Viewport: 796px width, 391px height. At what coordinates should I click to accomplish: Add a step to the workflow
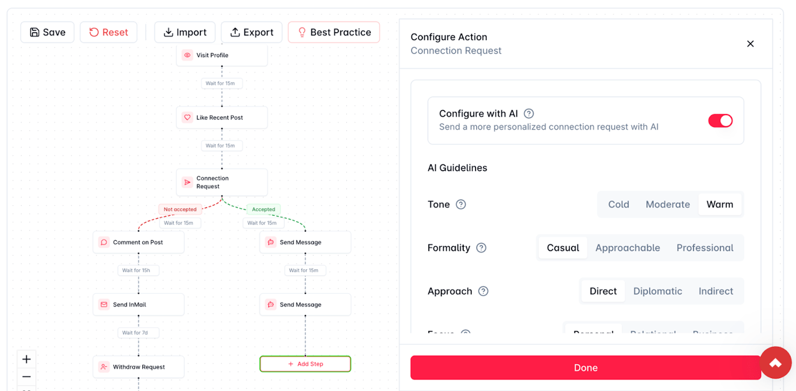pos(305,364)
